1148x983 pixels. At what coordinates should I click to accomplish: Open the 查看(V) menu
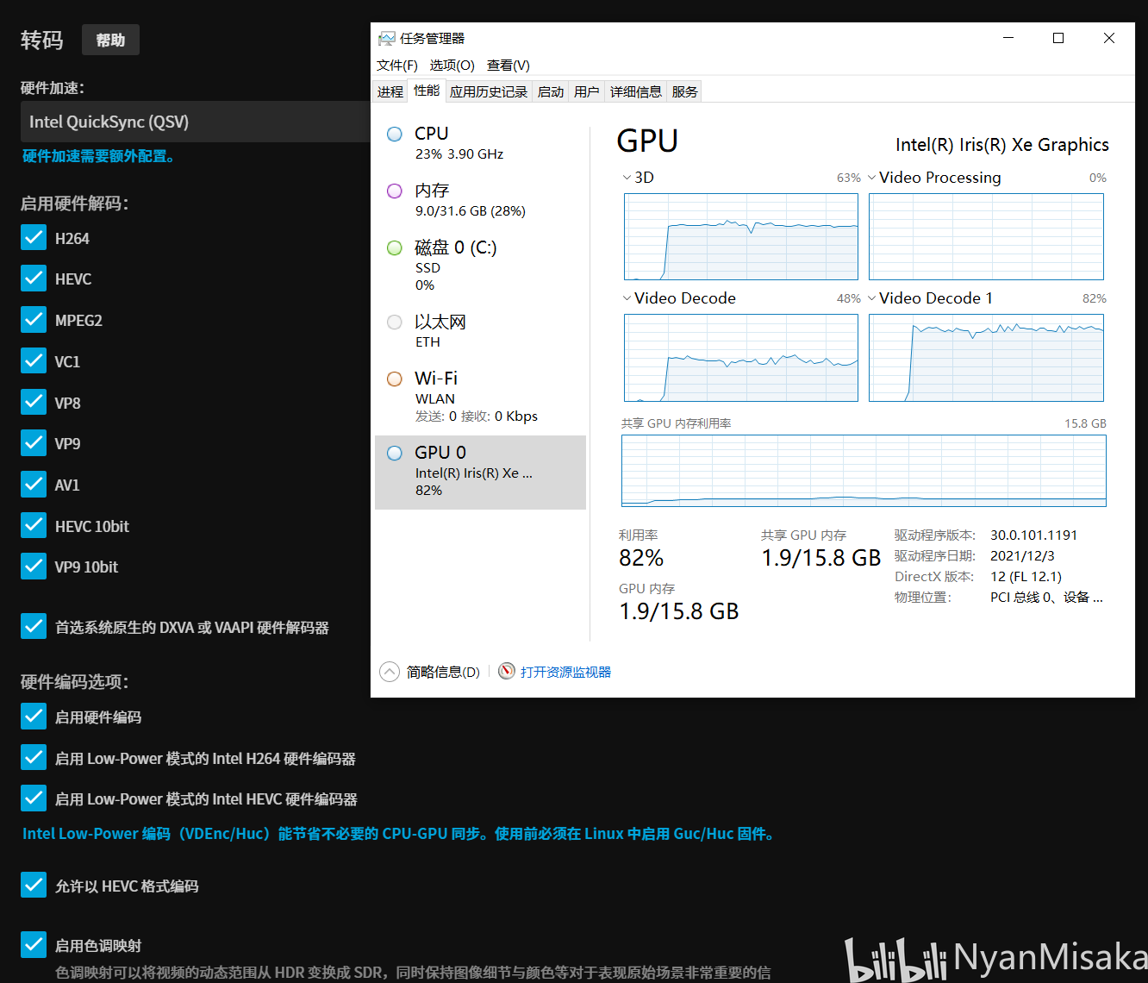(x=508, y=66)
